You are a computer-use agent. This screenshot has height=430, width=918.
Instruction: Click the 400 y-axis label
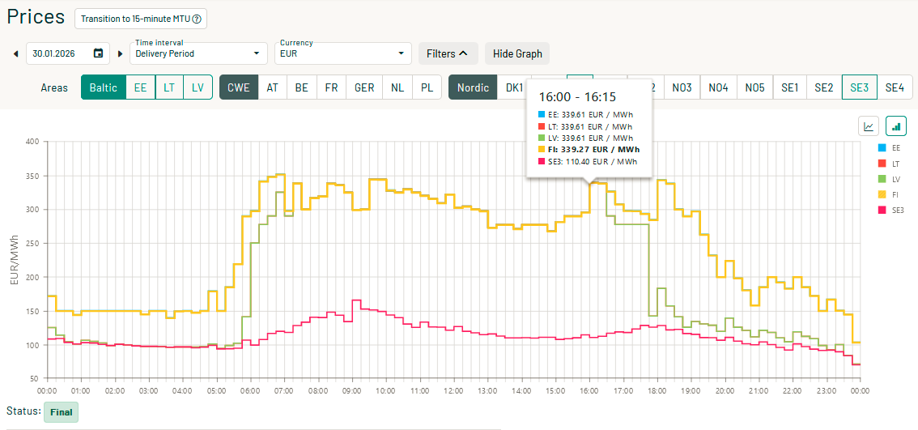click(x=32, y=142)
